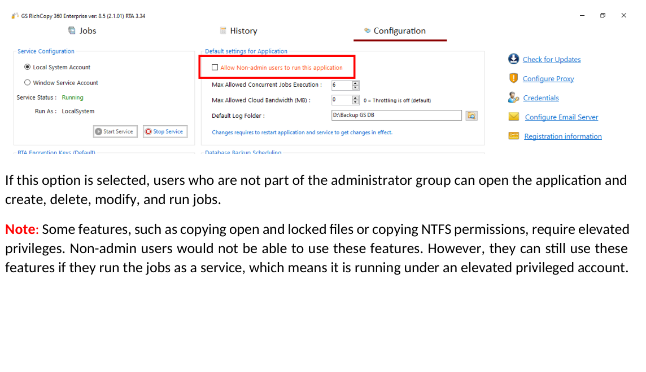Open the Check for Updates link

pos(552,60)
